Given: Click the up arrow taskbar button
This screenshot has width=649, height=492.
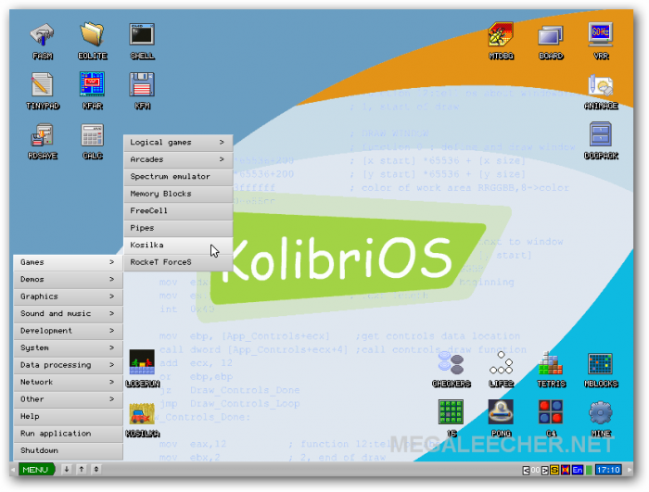Looking at the screenshot, I should tap(82, 469).
